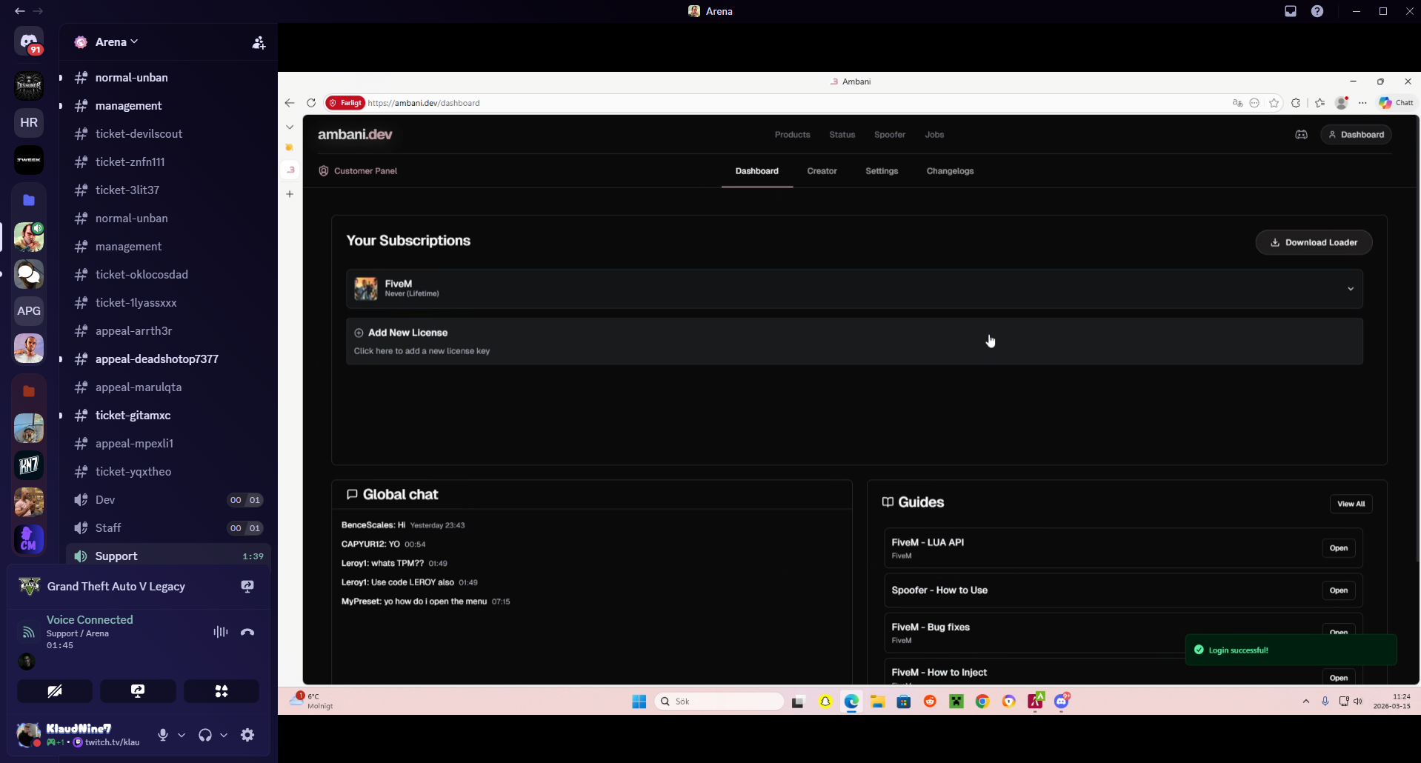Open the Spoofer - How to Use guide

(1338, 590)
